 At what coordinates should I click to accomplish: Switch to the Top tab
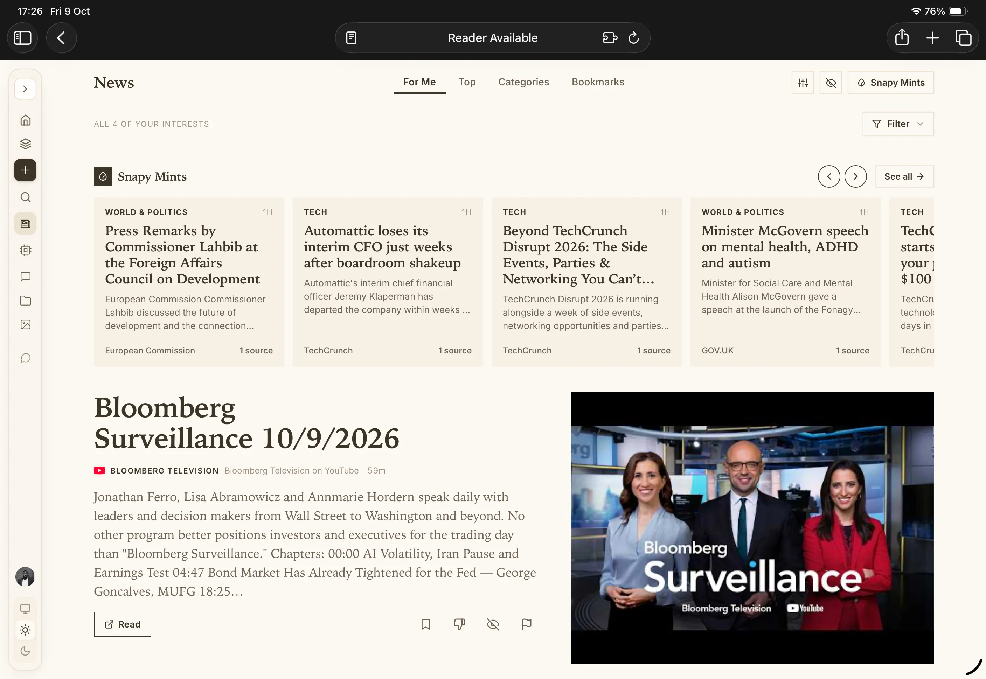tap(467, 82)
